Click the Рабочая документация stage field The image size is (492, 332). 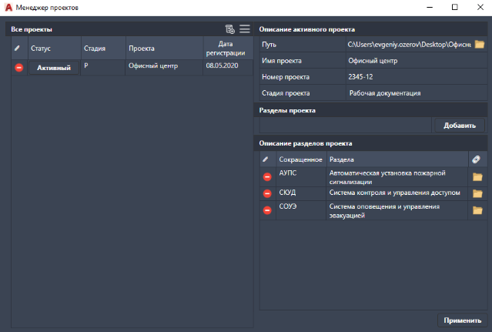click(417, 93)
